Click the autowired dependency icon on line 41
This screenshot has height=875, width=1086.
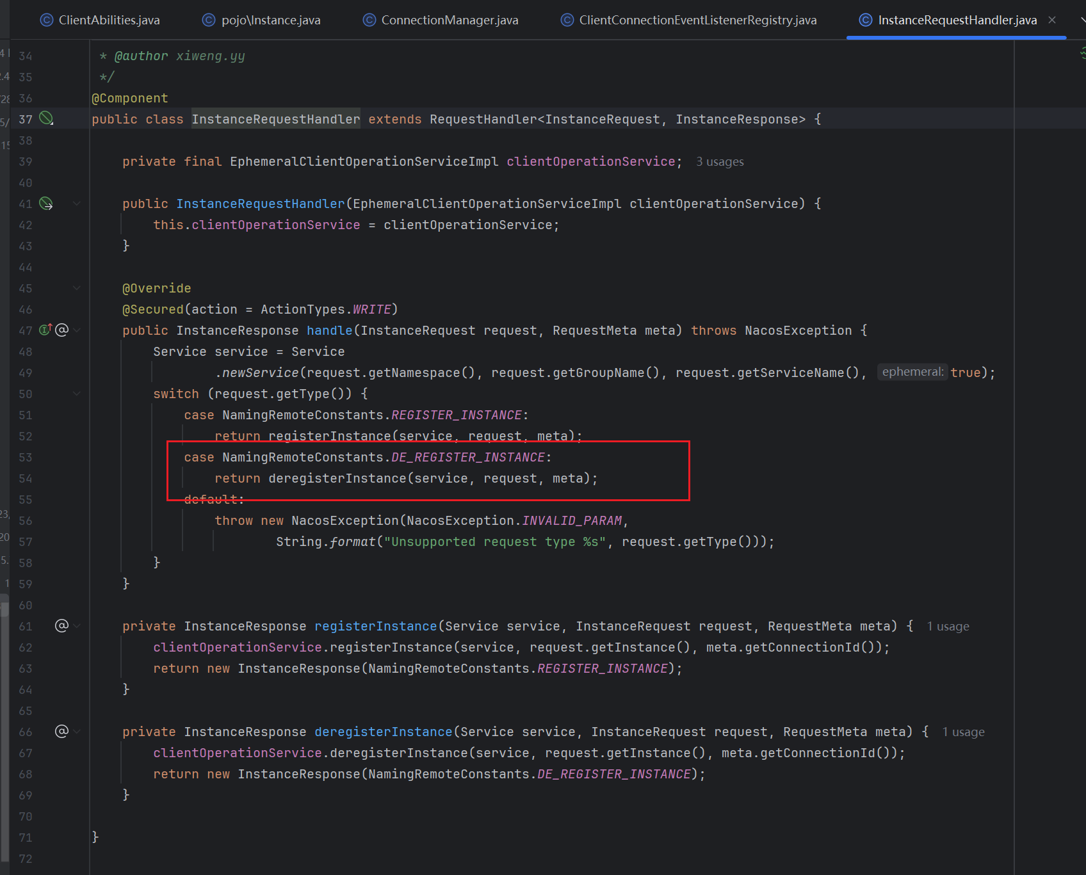pyautogui.click(x=46, y=204)
